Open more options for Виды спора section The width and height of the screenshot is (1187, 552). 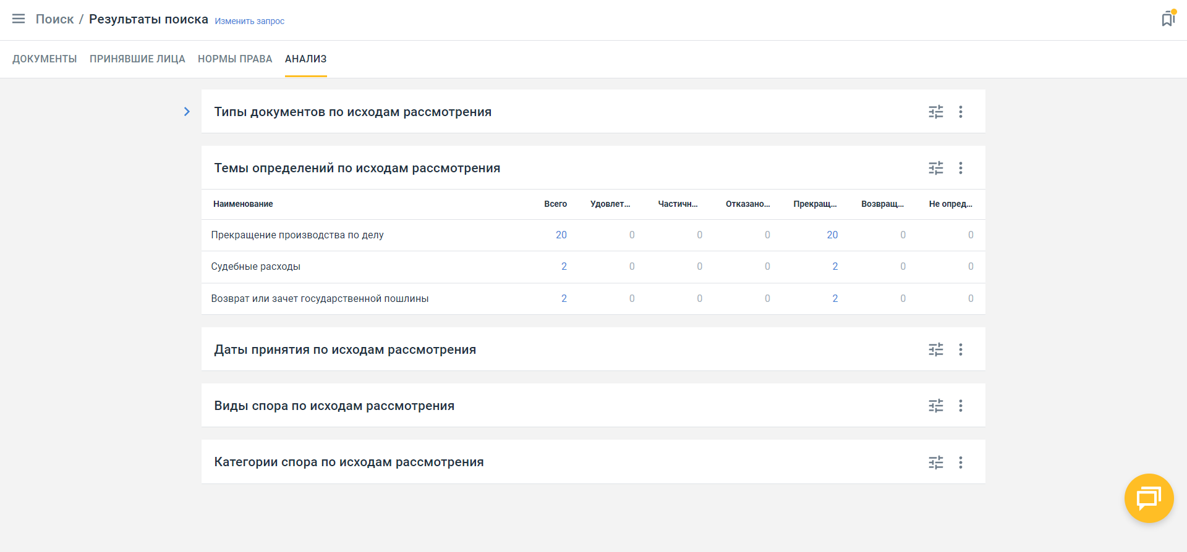click(961, 406)
